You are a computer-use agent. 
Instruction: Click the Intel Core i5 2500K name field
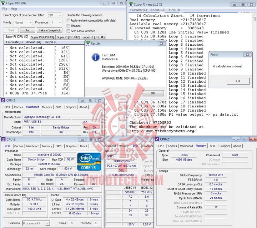pos(49,154)
